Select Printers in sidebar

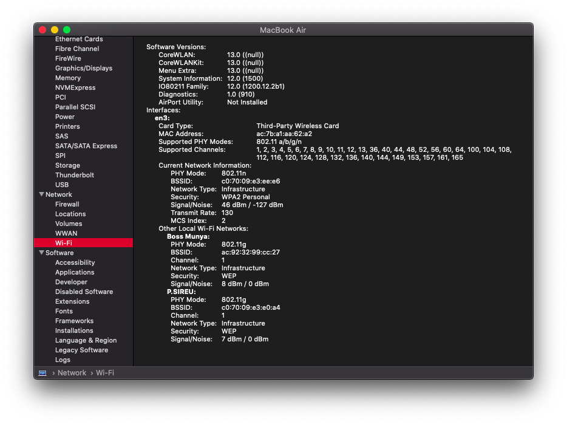tap(67, 126)
